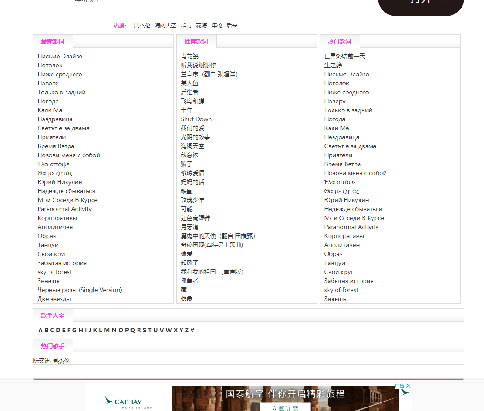Select the 热门歌手 section tab

tap(53, 346)
